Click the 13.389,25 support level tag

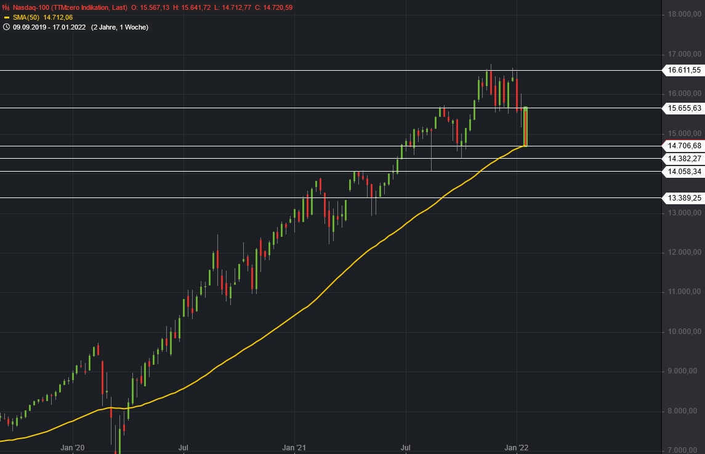[x=684, y=198]
